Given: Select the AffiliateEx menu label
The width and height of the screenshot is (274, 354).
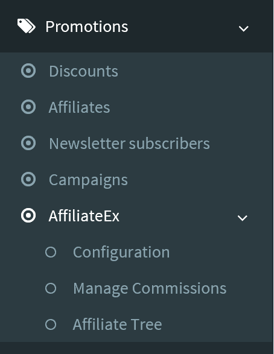Looking at the screenshot, I should 84,216.
